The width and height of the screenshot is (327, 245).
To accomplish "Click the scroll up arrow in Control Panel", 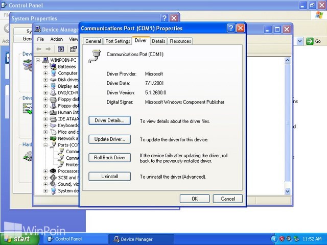I will (288, 60).
